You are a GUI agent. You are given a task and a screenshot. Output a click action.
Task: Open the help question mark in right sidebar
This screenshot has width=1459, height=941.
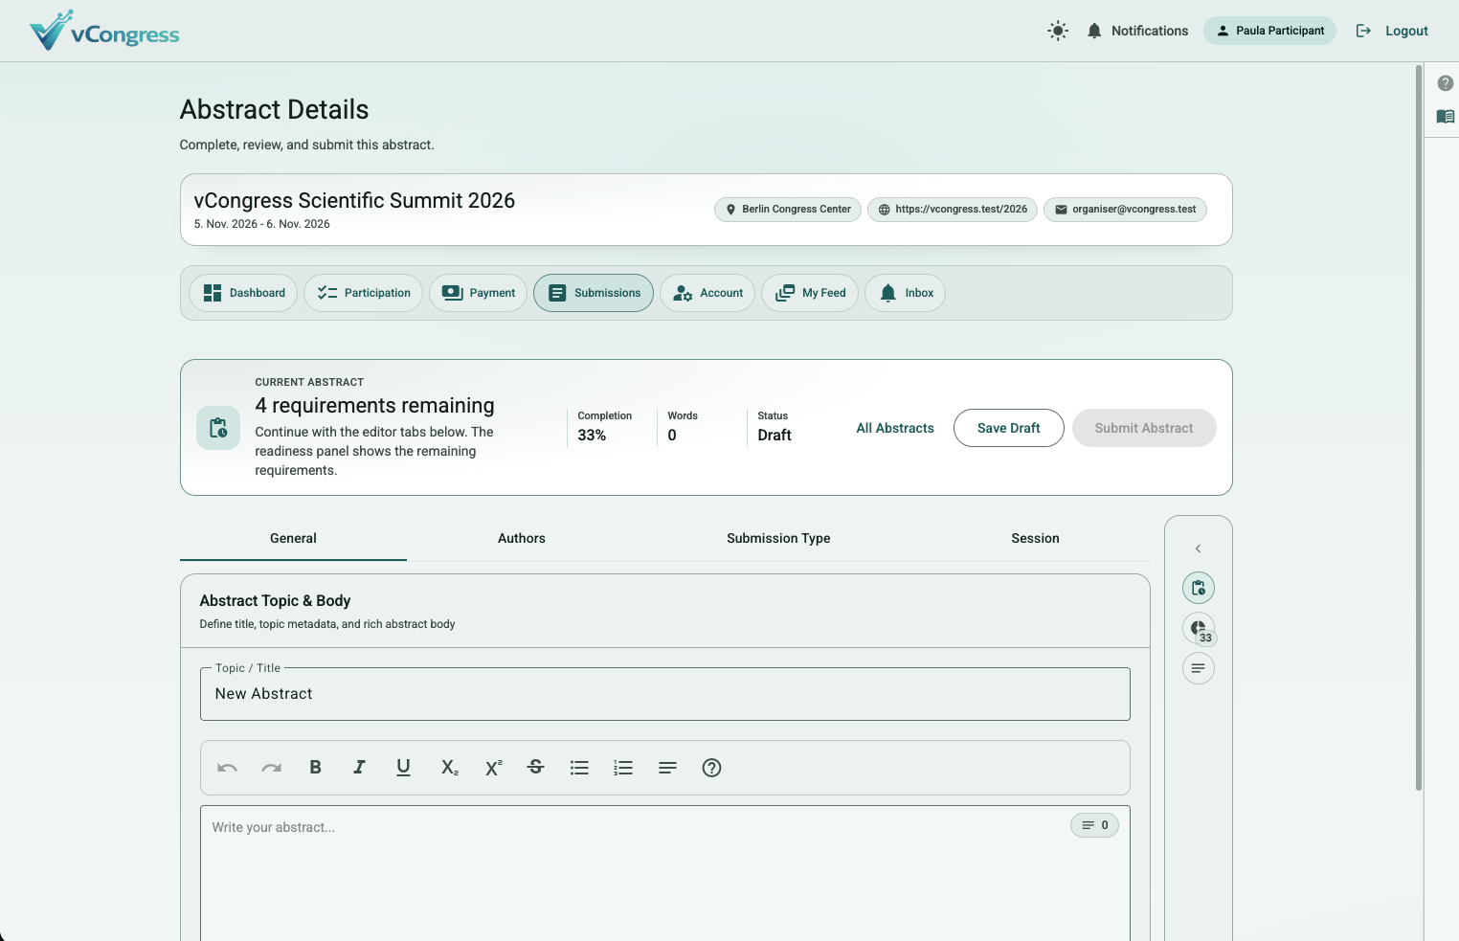[x=1446, y=83]
